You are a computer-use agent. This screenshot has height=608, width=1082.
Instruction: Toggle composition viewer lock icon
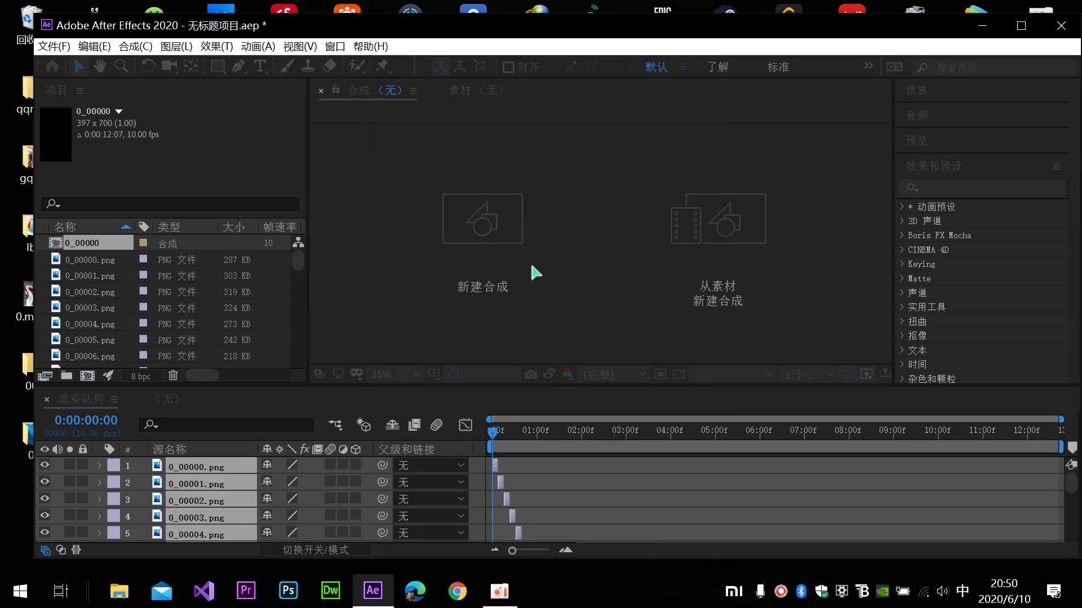click(x=336, y=90)
